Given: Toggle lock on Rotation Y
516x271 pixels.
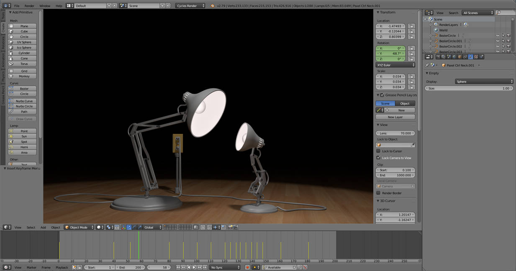Looking at the screenshot, I should 411,54.
